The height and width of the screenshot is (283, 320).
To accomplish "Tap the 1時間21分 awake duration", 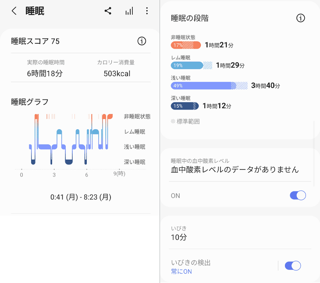I will pos(219,45).
